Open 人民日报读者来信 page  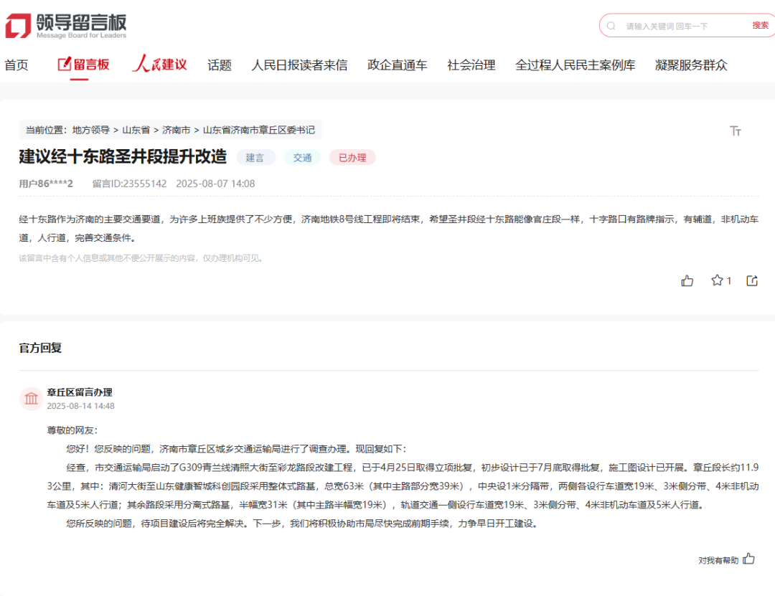[x=299, y=65]
